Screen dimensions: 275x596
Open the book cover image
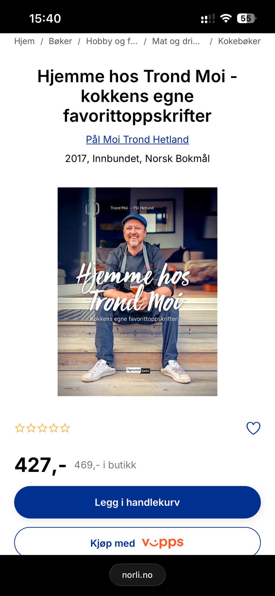point(137,292)
